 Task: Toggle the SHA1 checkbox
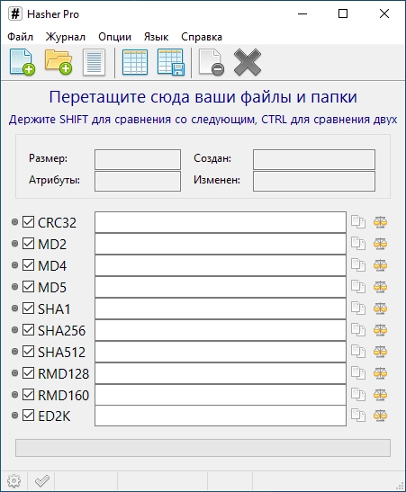coord(28,309)
